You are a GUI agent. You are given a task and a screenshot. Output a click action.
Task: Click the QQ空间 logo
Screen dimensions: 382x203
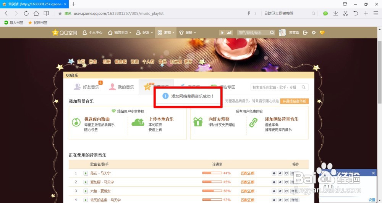coord(65,32)
